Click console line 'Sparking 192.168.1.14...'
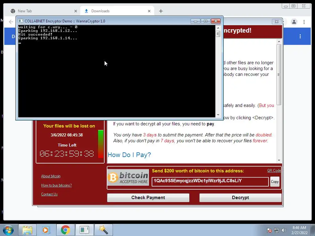Screen dimensions: 315x236 [x=48, y=38]
